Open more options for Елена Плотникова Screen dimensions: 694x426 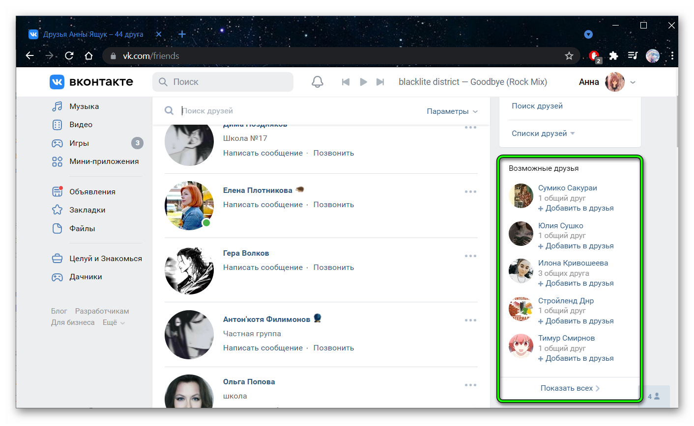point(470,191)
